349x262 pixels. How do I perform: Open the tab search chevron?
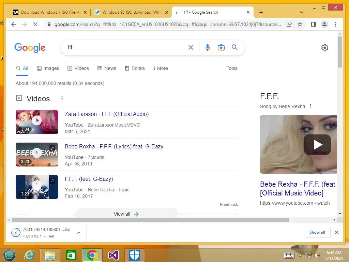pyautogui.click(x=301, y=12)
